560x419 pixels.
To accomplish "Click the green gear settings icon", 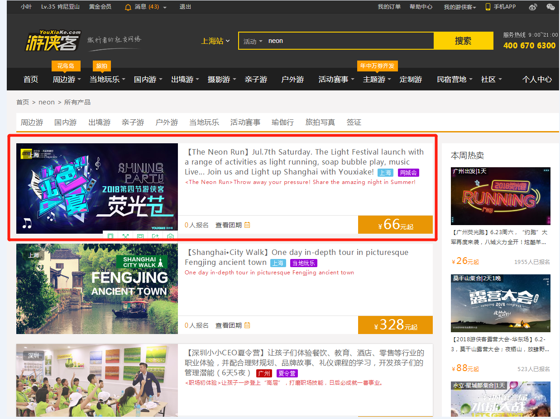I will (170, 237).
